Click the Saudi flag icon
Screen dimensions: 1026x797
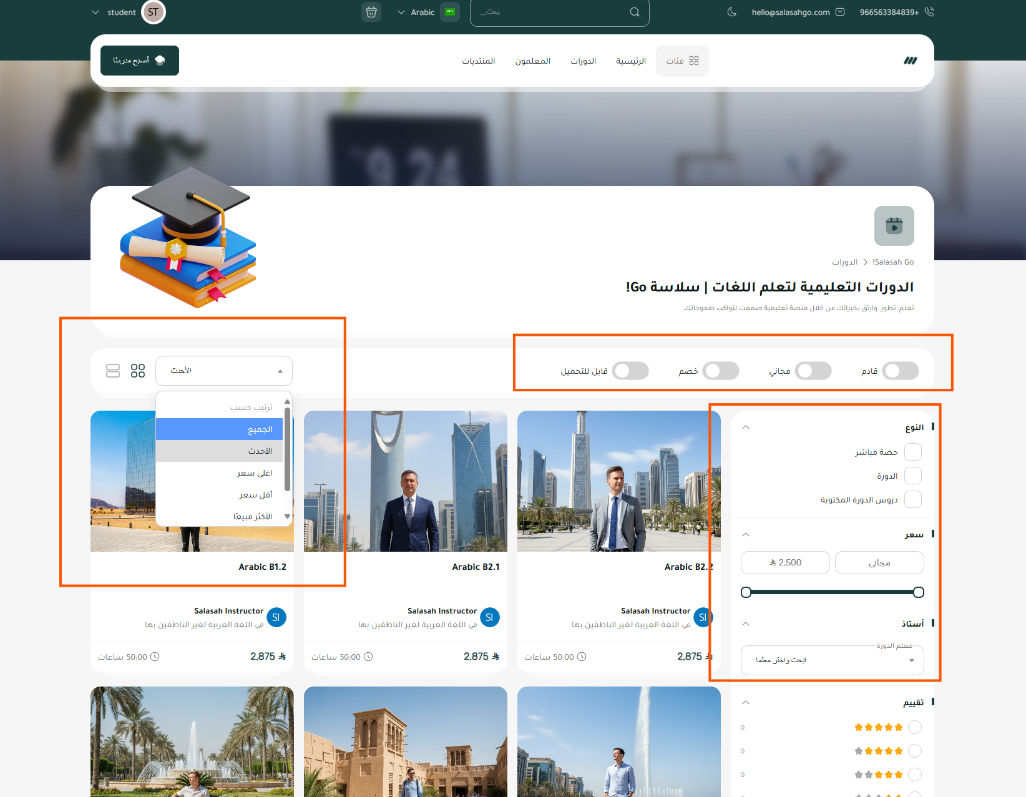pyautogui.click(x=449, y=12)
